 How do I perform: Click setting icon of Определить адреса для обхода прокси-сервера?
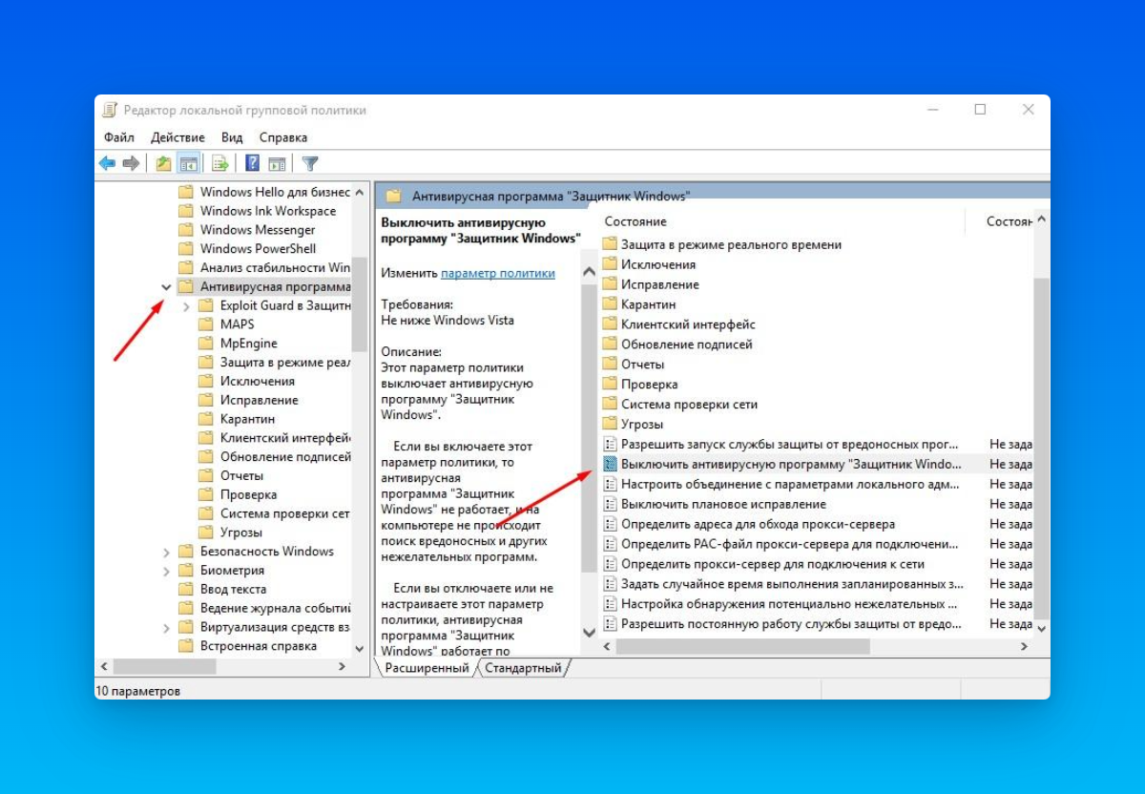(610, 524)
